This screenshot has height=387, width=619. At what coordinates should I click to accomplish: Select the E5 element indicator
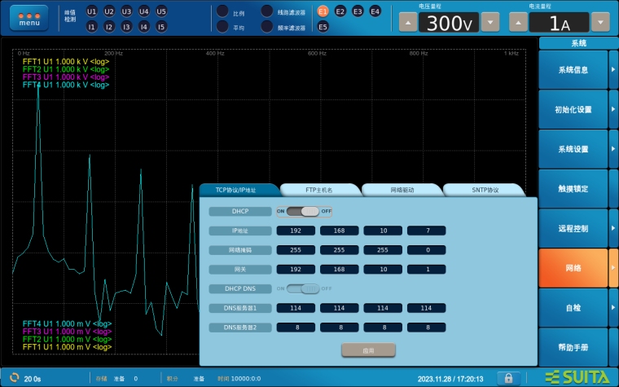coord(323,27)
